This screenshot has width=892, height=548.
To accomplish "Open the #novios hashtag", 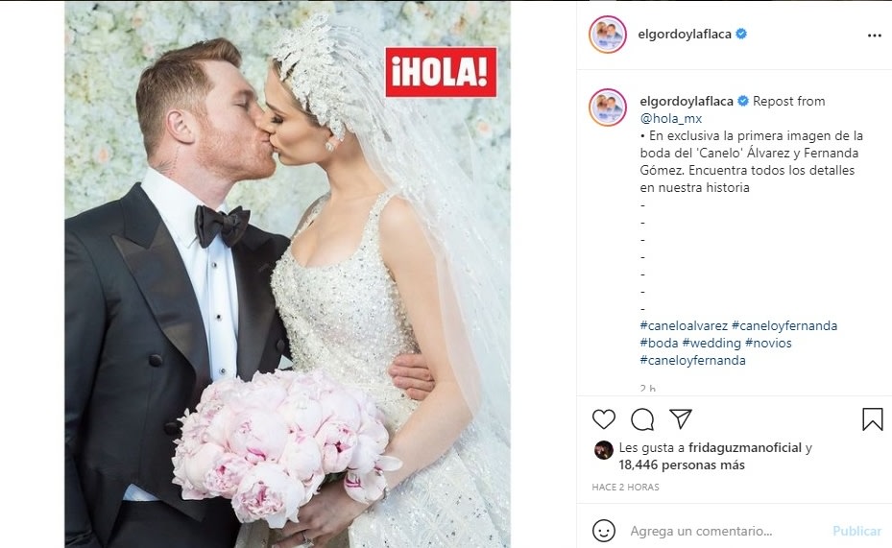I will pyautogui.click(x=768, y=343).
